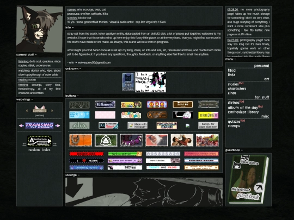Image resolution: width=294 pixels, height=220 pixels.
Task: Click the smoking white character button
Action: (x=182, y=115)
